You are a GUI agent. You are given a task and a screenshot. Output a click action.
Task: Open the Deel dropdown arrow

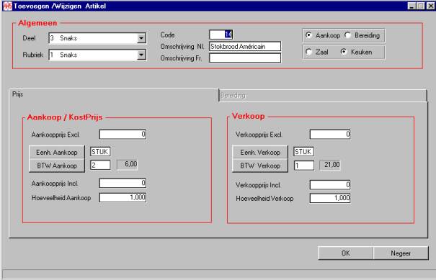(x=141, y=38)
